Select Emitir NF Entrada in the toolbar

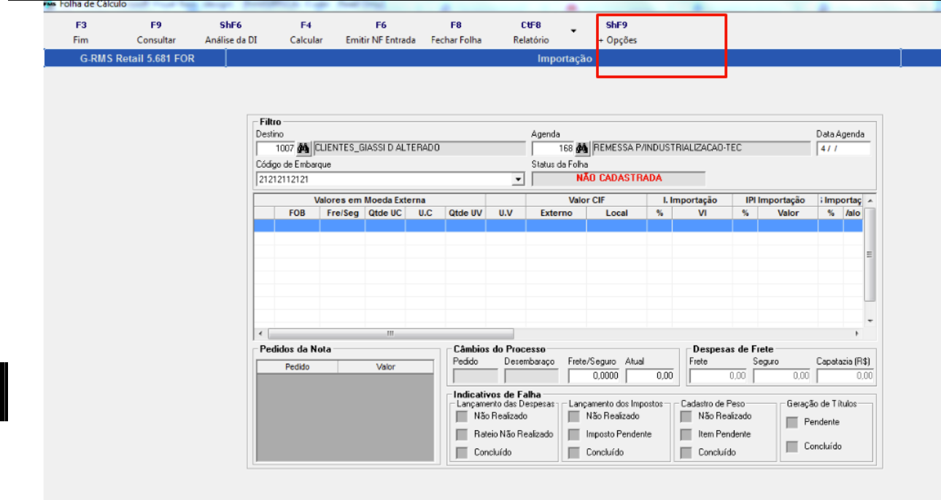point(381,33)
